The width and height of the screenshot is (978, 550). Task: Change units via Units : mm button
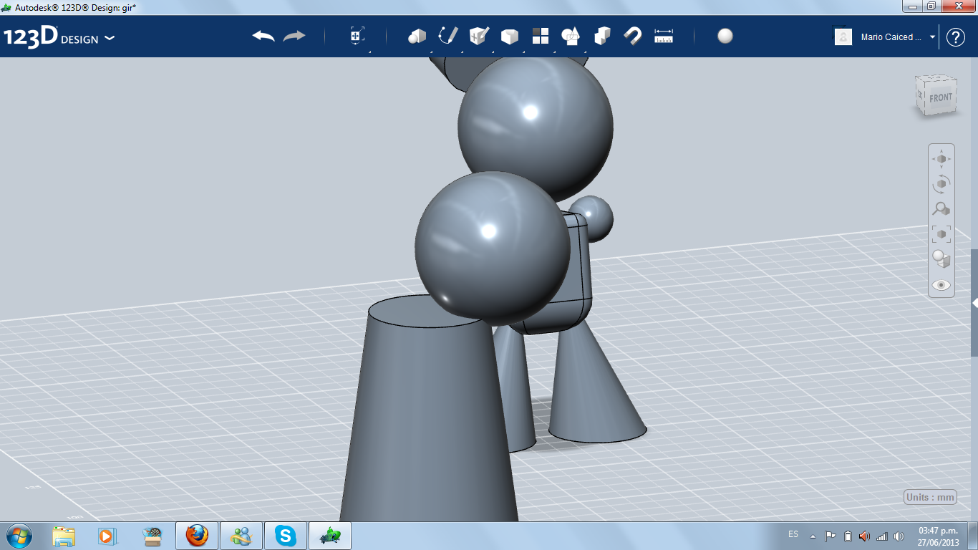[930, 498]
